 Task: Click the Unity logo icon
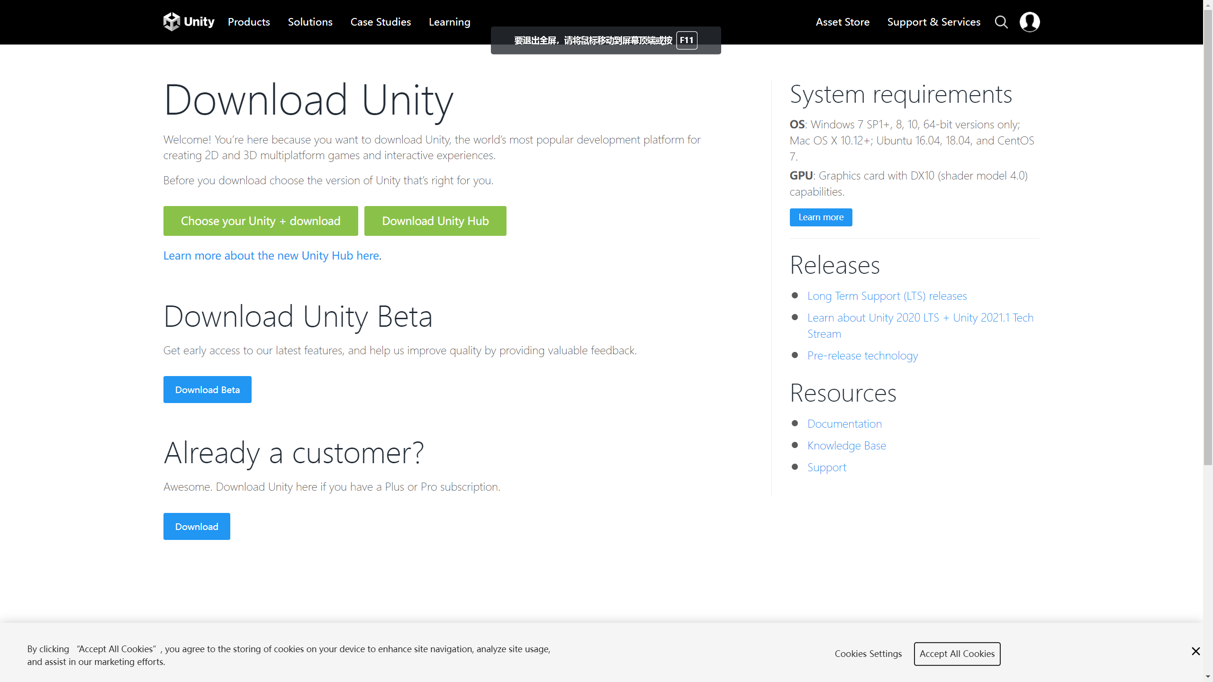pyautogui.click(x=171, y=22)
